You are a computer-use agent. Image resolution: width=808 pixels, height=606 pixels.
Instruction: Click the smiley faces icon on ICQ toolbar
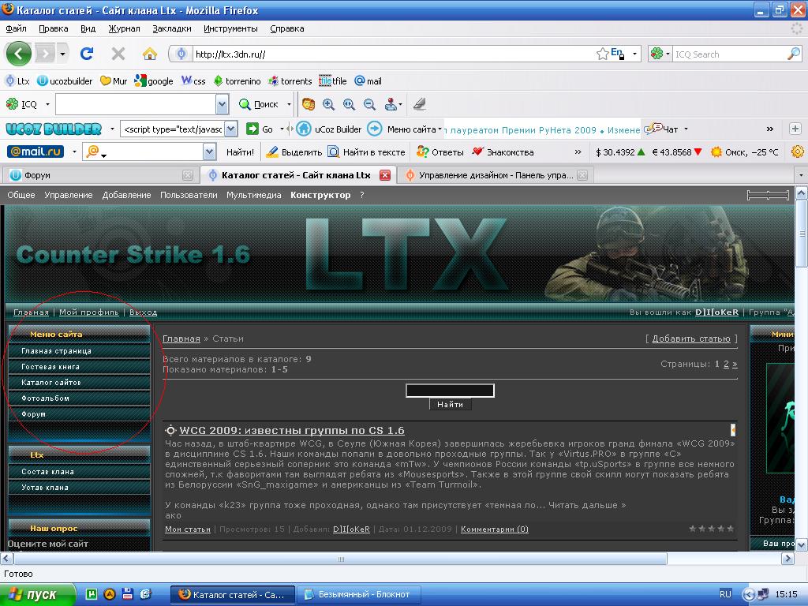coord(309,104)
